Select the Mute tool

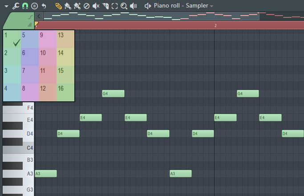tap(96, 6)
